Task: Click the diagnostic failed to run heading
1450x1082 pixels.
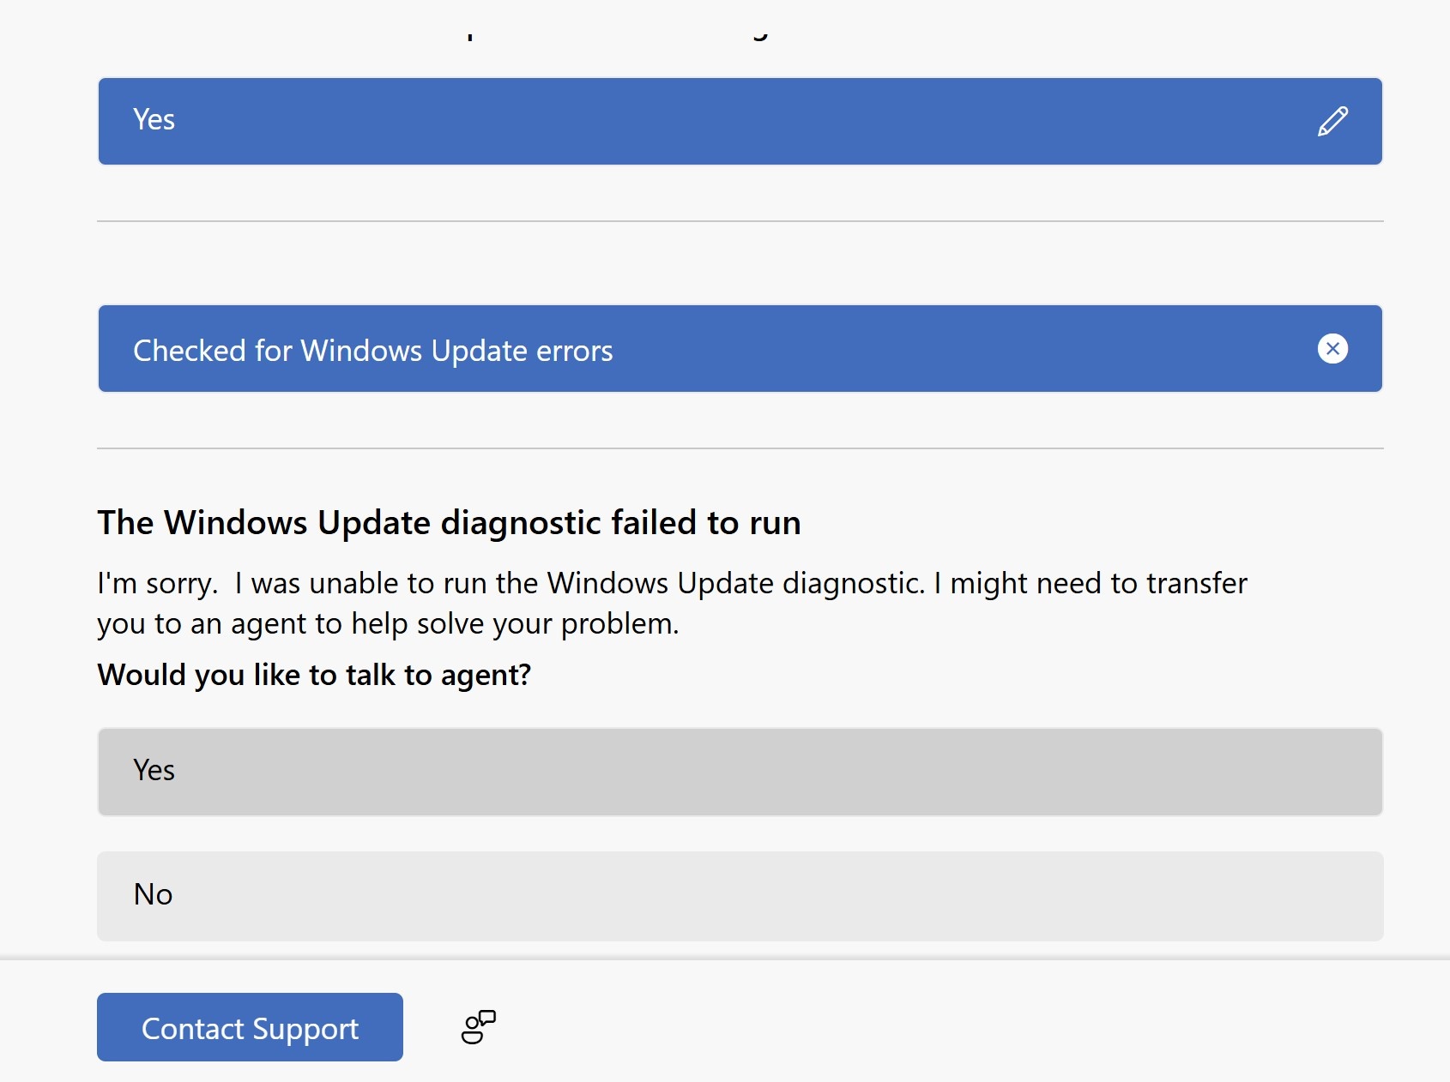Action: tap(449, 523)
